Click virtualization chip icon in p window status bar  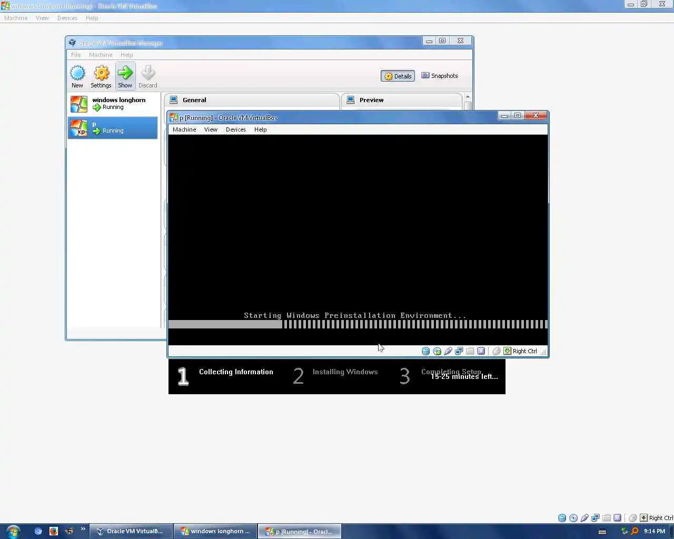(x=481, y=351)
